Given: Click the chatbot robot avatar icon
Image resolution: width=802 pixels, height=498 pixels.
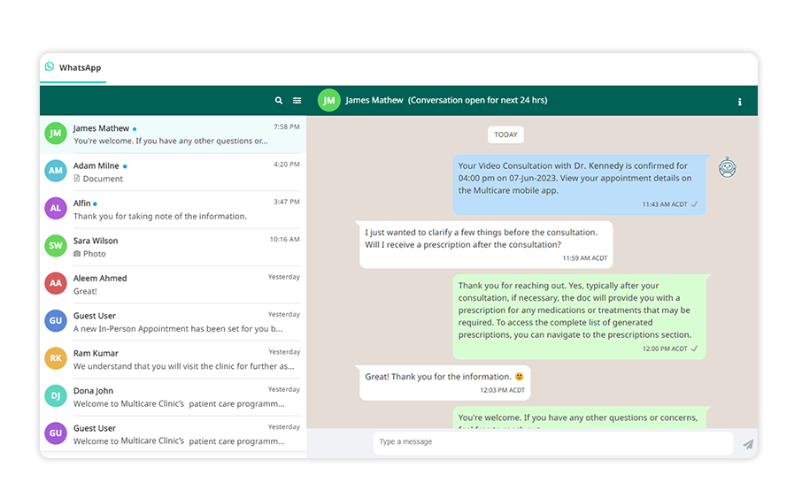Looking at the screenshot, I should [x=727, y=167].
